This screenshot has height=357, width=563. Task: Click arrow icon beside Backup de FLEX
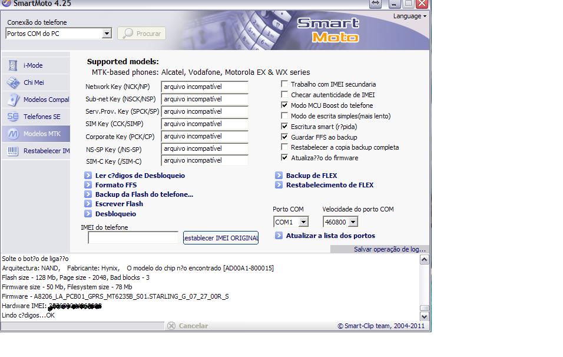(279, 176)
